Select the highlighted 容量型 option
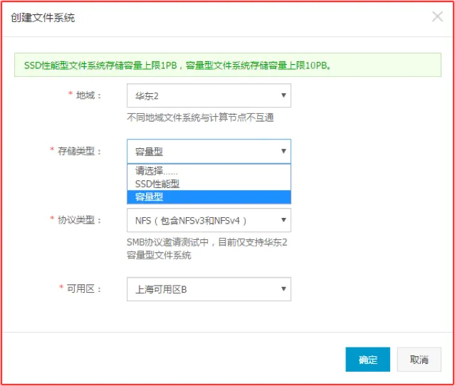 point(209,197)
